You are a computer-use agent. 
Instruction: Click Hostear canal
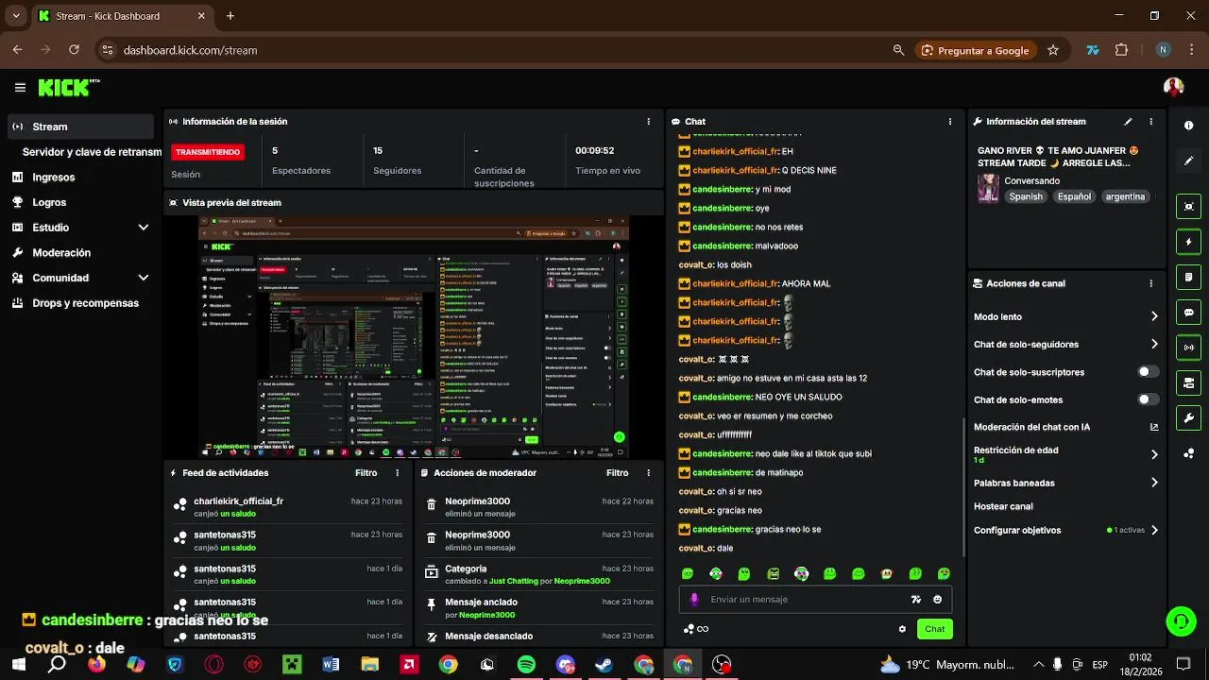(1003, 506)
